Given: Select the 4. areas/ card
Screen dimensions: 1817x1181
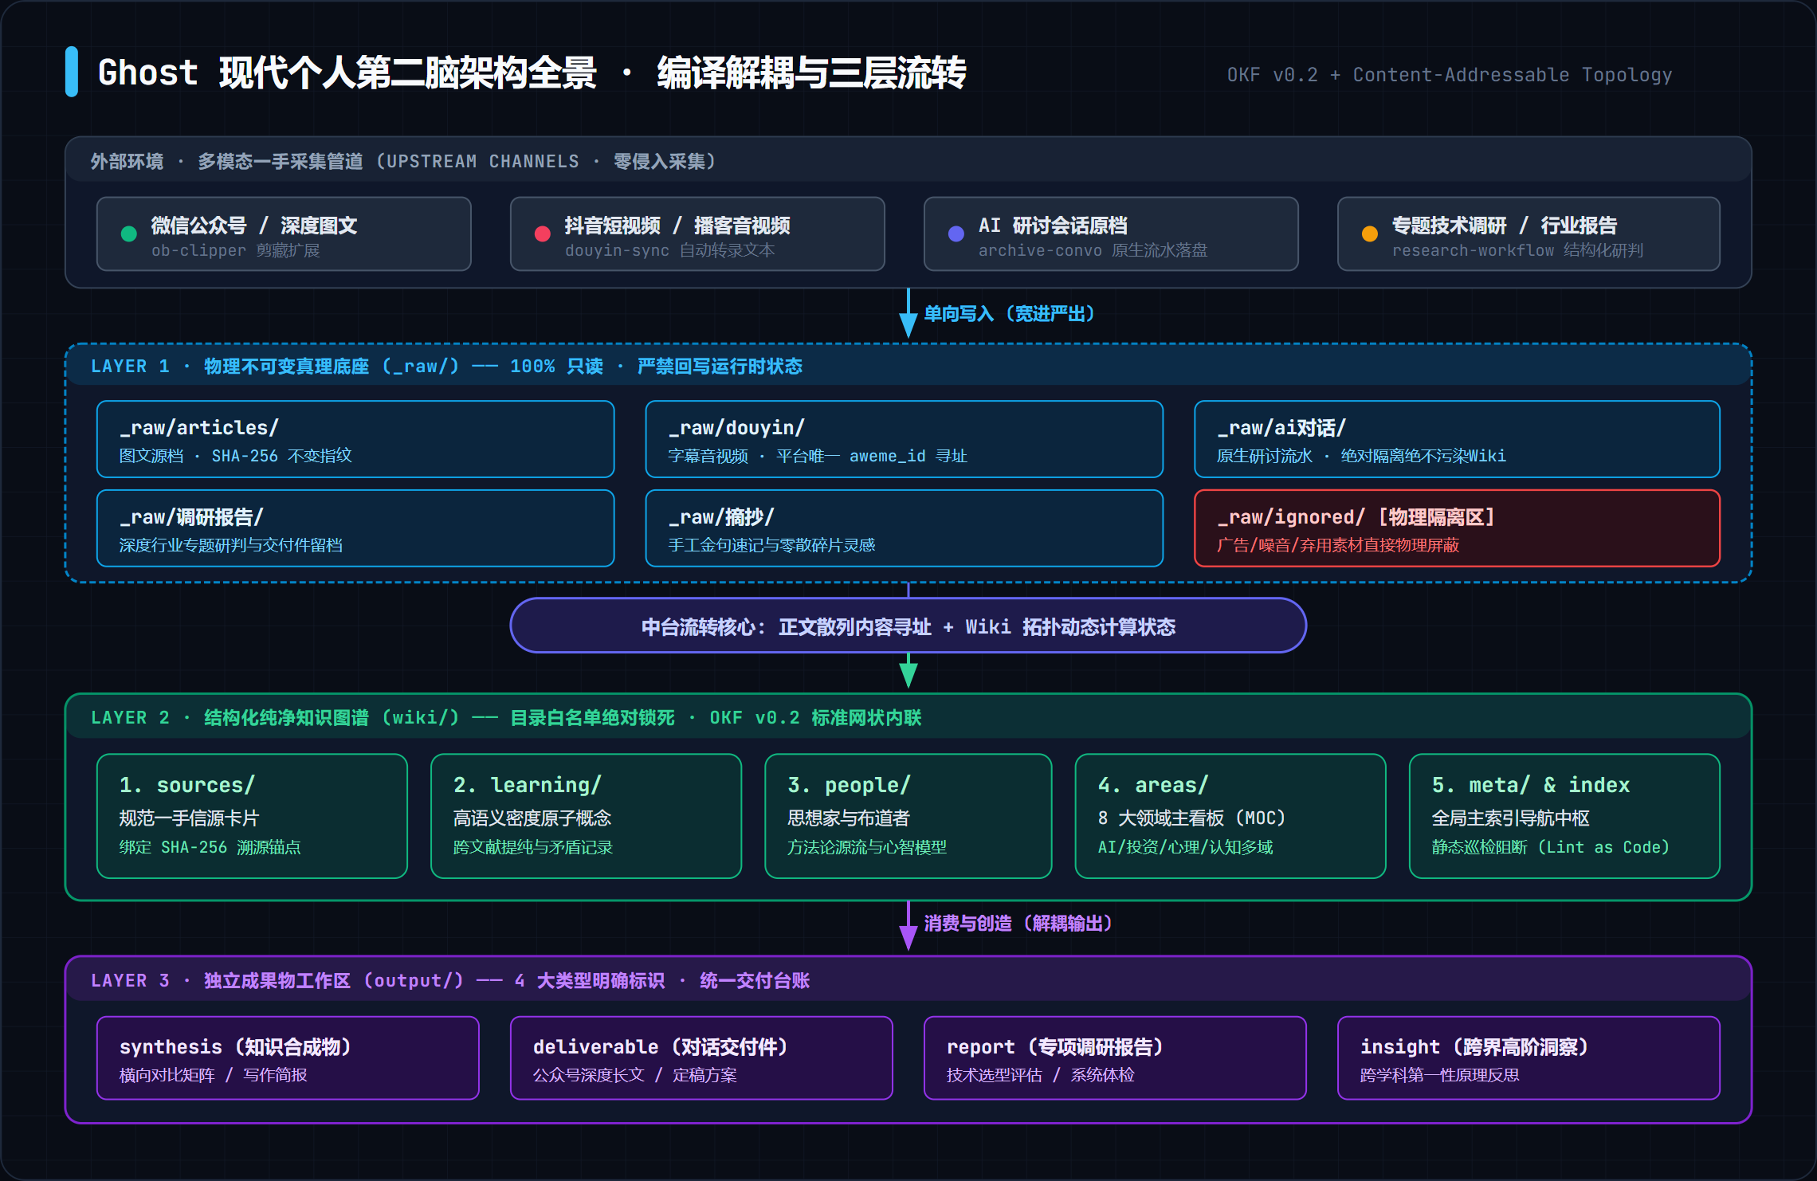Looking at the screenshot, I should [1230, 816].
